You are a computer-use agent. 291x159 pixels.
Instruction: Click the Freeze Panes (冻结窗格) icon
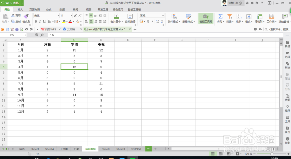pyautogui.click(x=285, y=16)
